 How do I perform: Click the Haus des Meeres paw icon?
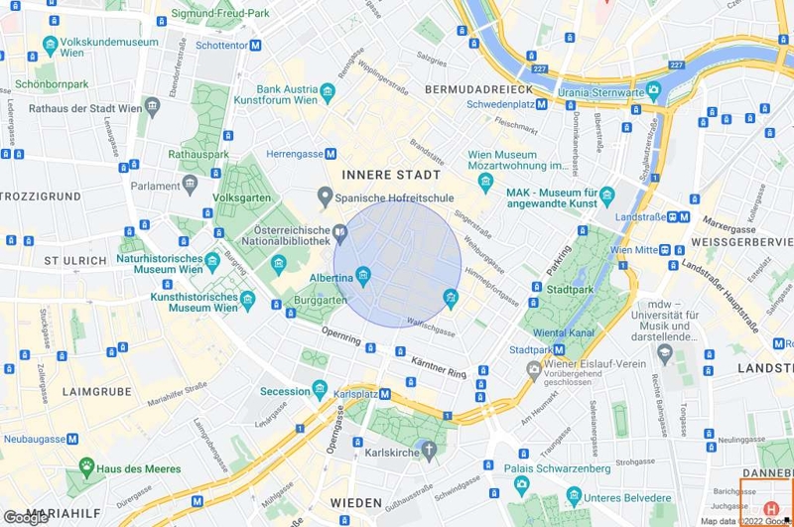coord(86,467)
